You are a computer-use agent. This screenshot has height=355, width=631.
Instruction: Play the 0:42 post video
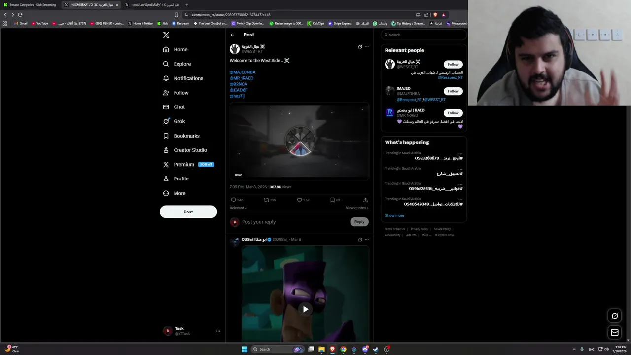click(299, 142)
